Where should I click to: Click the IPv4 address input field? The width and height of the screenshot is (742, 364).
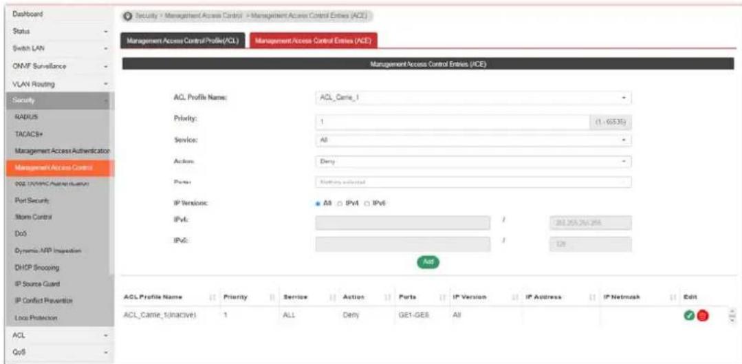pos(403,222)
